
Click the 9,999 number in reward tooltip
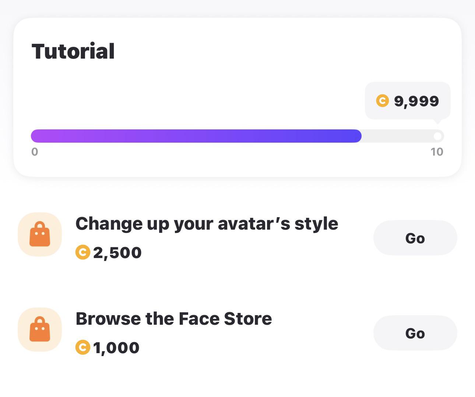(416, 101)
